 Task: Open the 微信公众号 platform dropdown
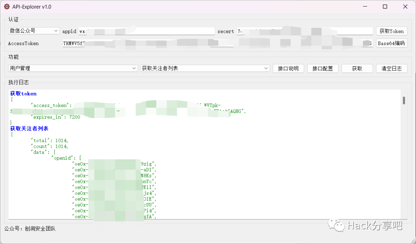34,31
